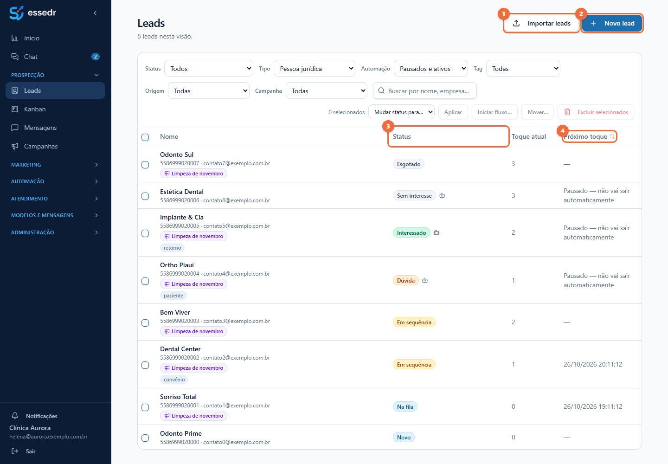Viewport: 668px width, 464px height.
Task: Click the Em sequência badge for Bem Viver
Action: click(x=414, y=322)
